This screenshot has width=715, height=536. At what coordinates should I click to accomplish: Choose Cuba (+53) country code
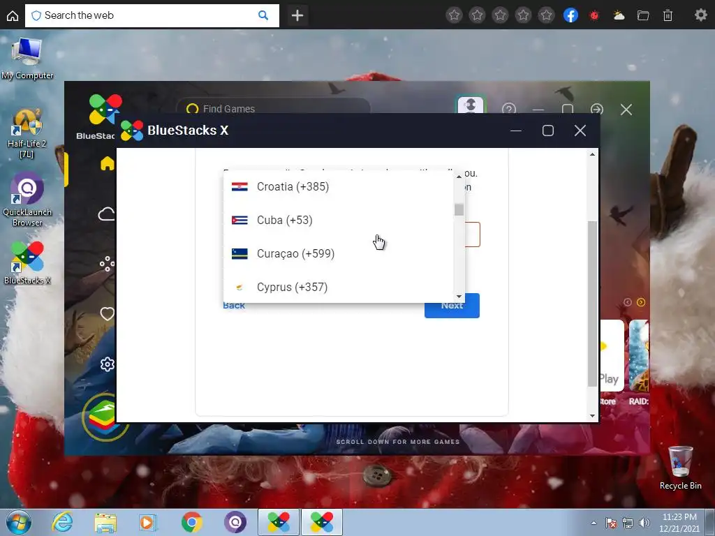[339, 220]
